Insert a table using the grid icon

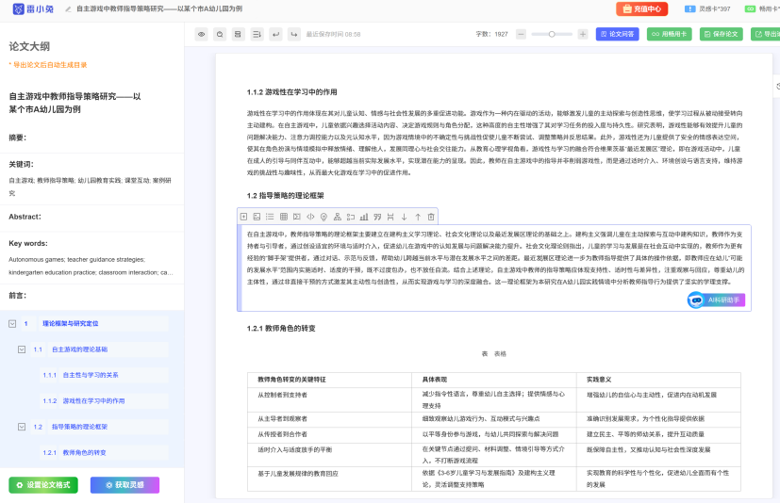click(284, 217)
